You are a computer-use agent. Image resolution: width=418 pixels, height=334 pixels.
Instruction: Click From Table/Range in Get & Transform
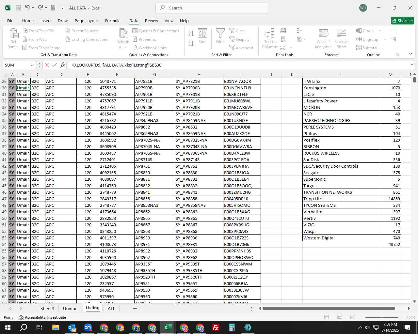pyautogui.click(x=41, y=48)
